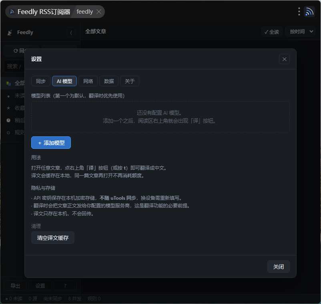Viewport: 321px width, 304px height.
Task: Collapse the Feedly sidebar panel
Action: [71, 32]
